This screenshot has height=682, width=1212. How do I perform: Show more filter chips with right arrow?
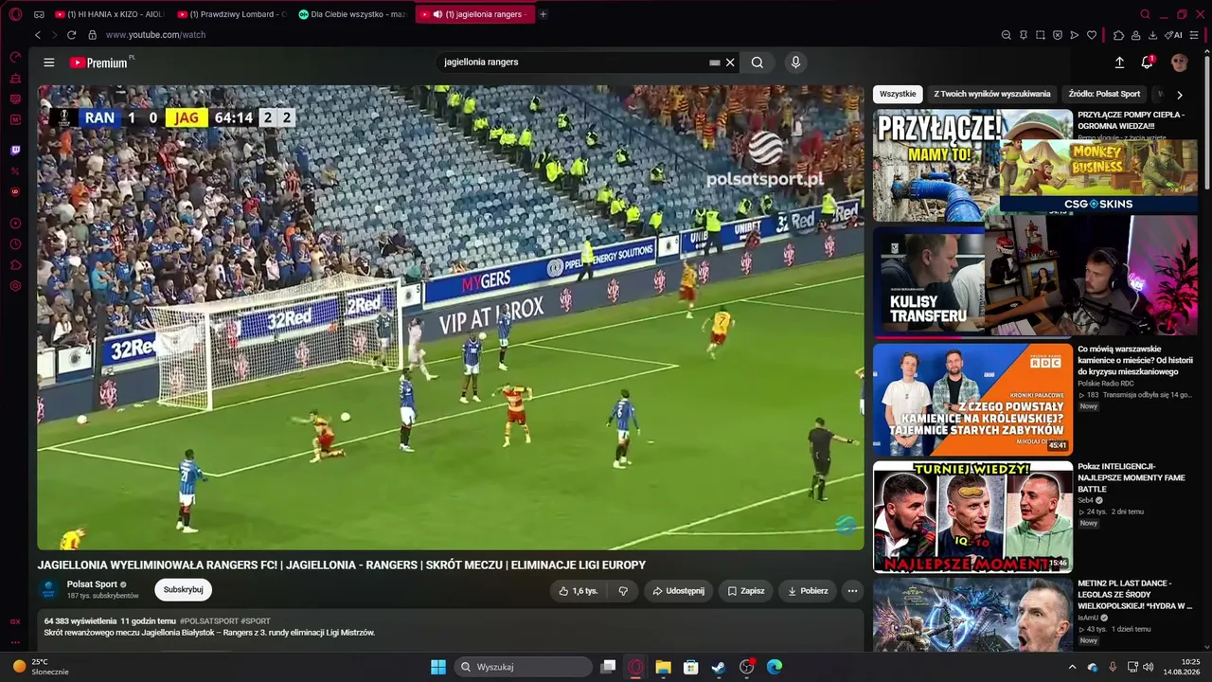point(1179,95)
